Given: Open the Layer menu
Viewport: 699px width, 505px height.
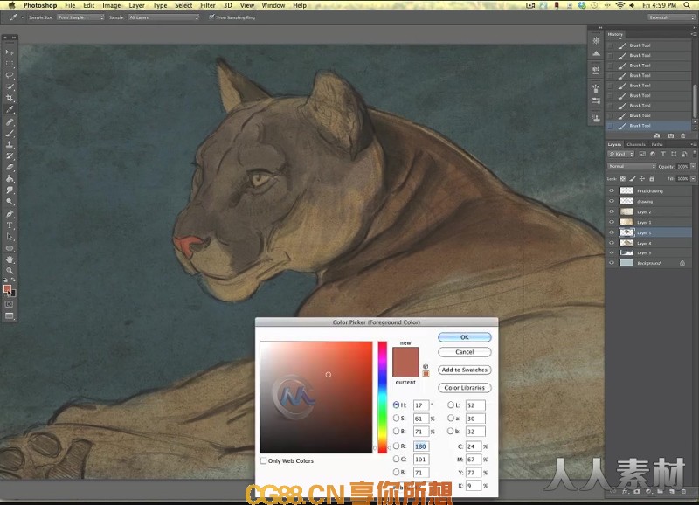Looking at the screenshot, I should [136, 5].
